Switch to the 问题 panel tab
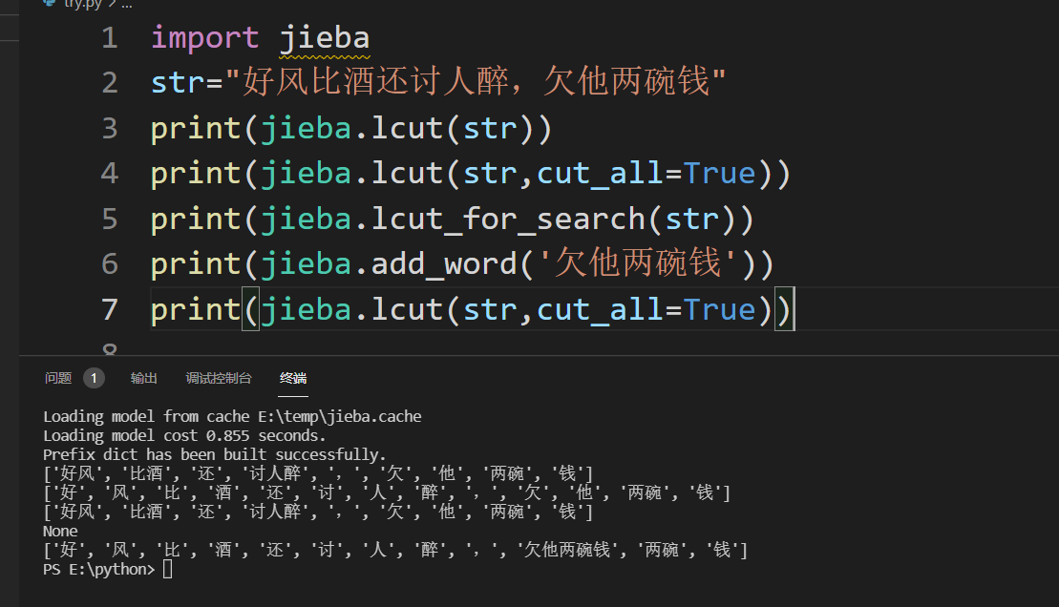Screen dimensions: 1059x607 58,378
